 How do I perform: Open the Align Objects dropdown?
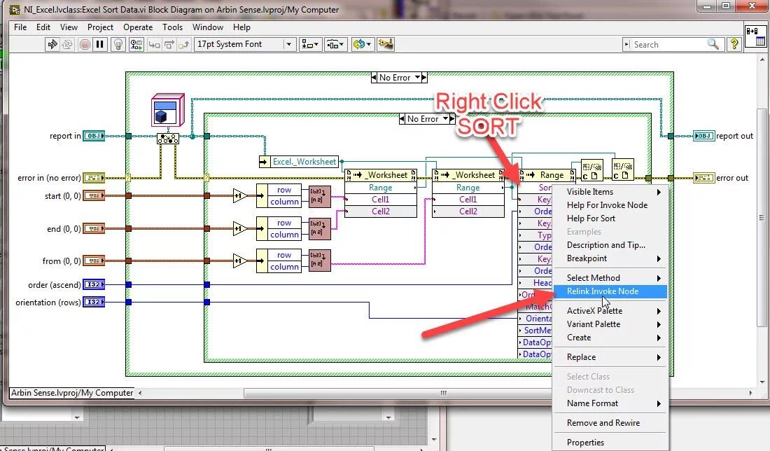point(310,45)
